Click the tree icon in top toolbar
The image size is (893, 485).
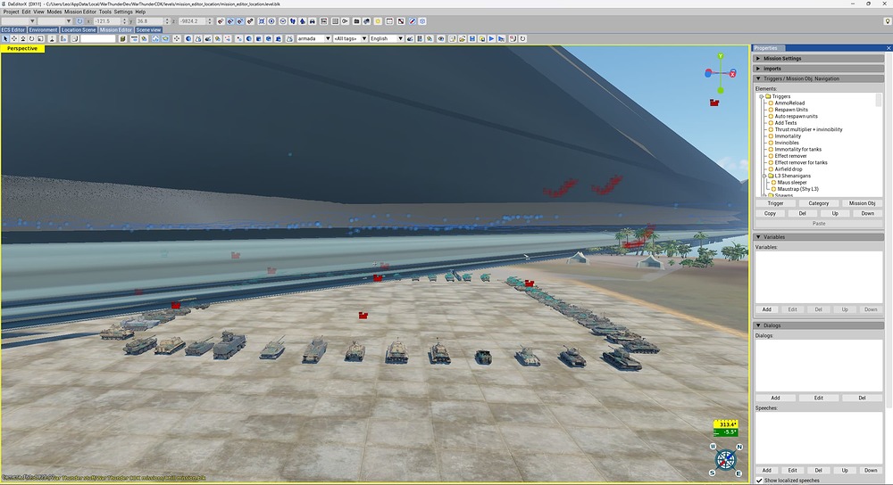pos(303,21)
